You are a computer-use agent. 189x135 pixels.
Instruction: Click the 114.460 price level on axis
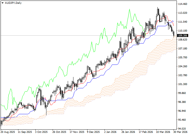(x=183, y=4)
